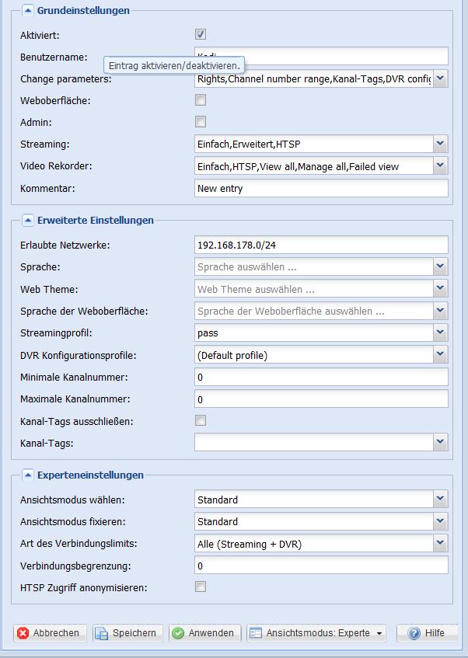Click the 'Grundeinstellungen' section title
This screenshot has width=468, height=658.
83,11
